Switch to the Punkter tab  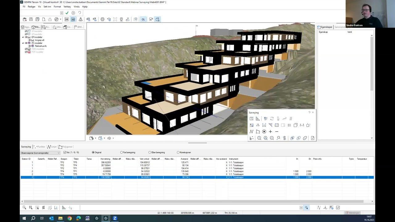point(39,147)
